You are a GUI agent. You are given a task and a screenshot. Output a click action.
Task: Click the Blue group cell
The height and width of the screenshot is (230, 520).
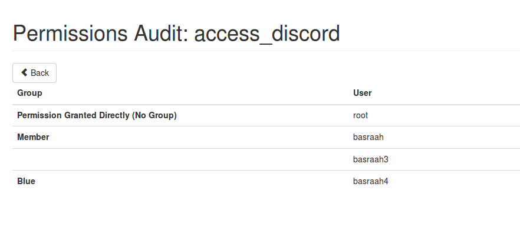coord(26,181)
